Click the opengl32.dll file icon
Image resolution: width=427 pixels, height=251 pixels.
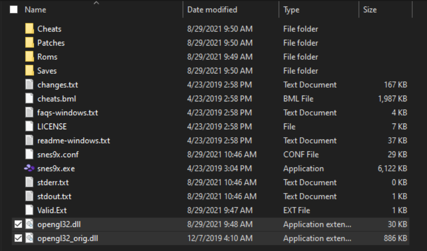(29, 224)
